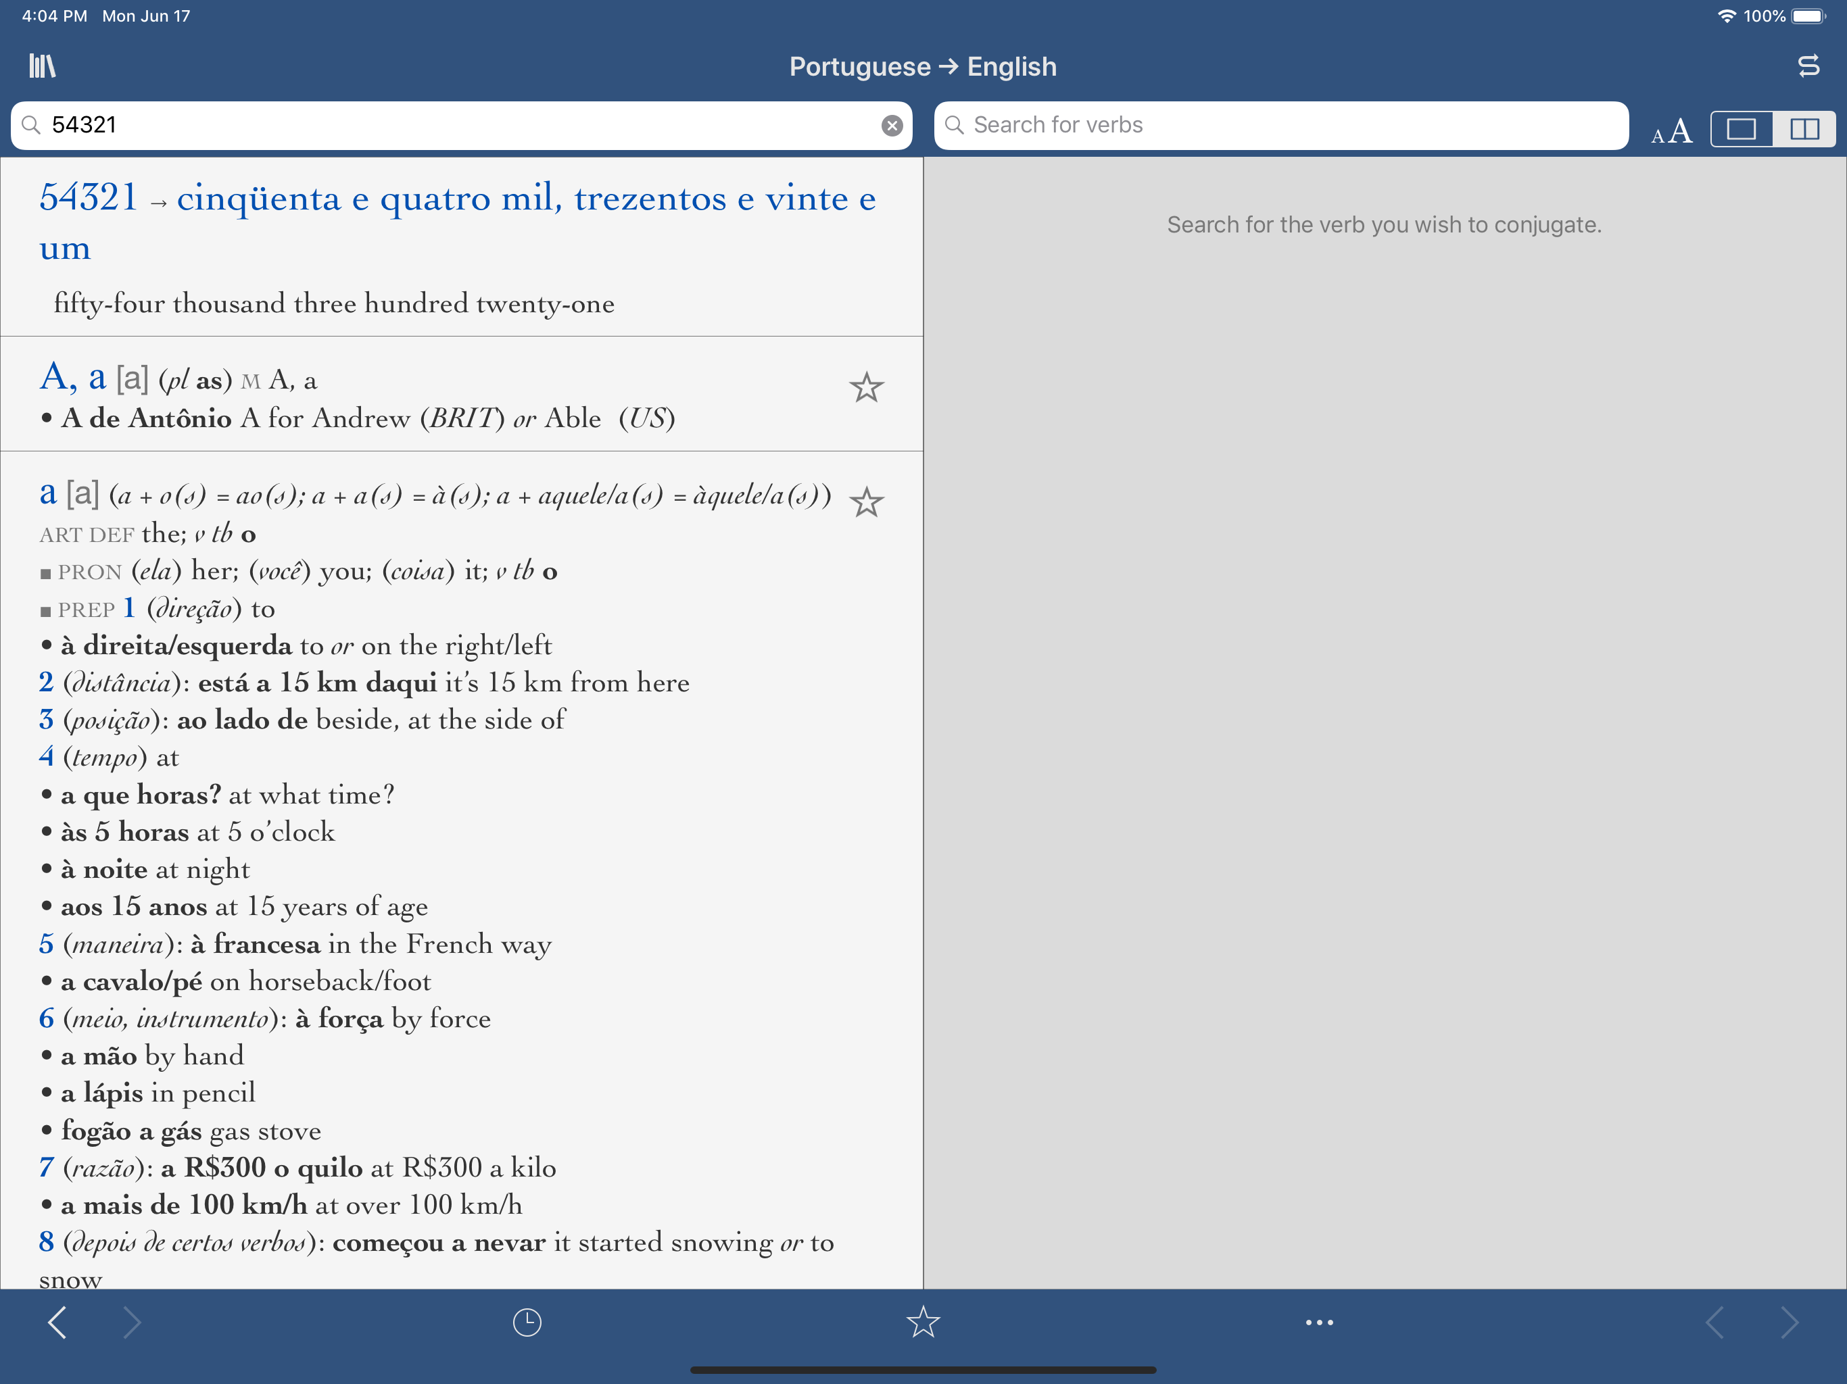Screen dimensions: 1847x1384
Task: Tap 'Search for the verb you wish to conjugate' hint
Action: 1384,224
